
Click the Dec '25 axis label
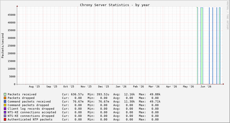point(104,87)
